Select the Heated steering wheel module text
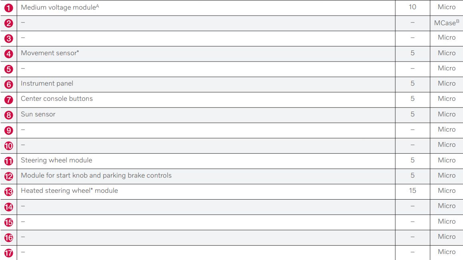Screen dimensions: 463x260 (69, 190)
